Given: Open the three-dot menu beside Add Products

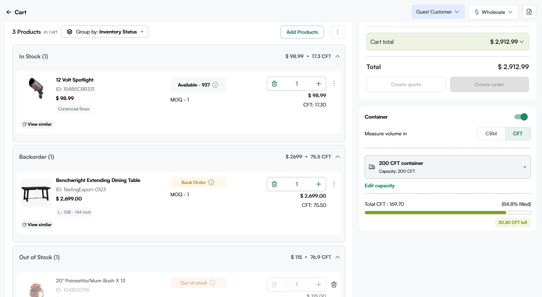Looking at the screenshot, I should (337, 32).
